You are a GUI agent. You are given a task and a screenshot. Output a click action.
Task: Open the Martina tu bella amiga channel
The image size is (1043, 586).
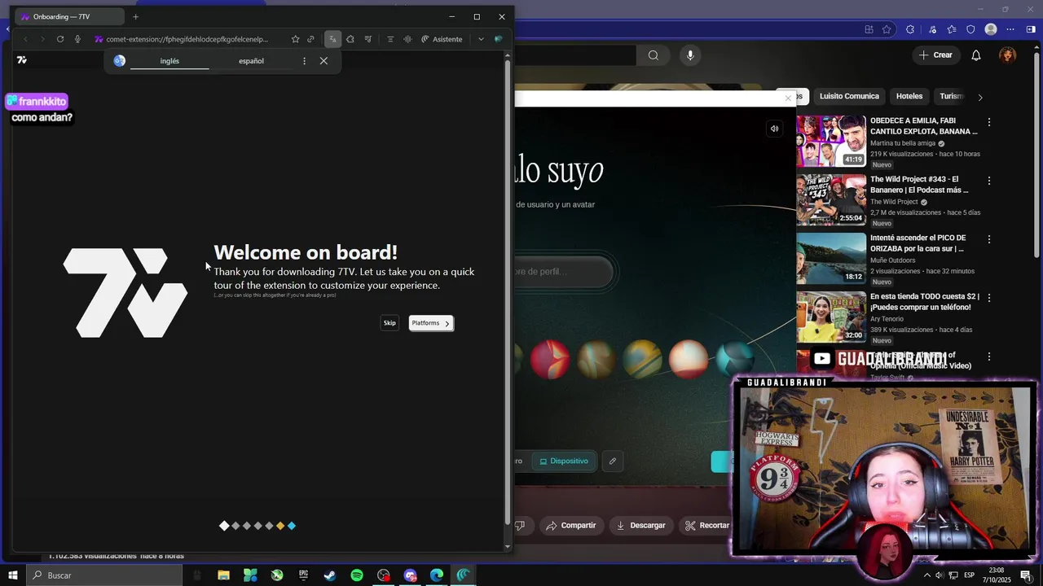point(903,143)
